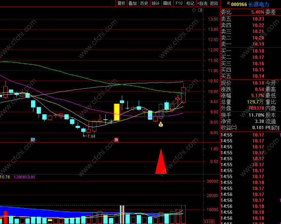Click stock code 000966
Screen dimensions: 281x224
tap(239, 4)
